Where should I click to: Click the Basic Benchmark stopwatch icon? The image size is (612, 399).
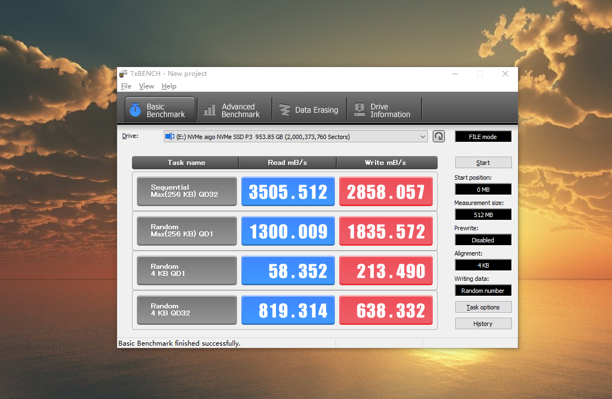point(135,109)
